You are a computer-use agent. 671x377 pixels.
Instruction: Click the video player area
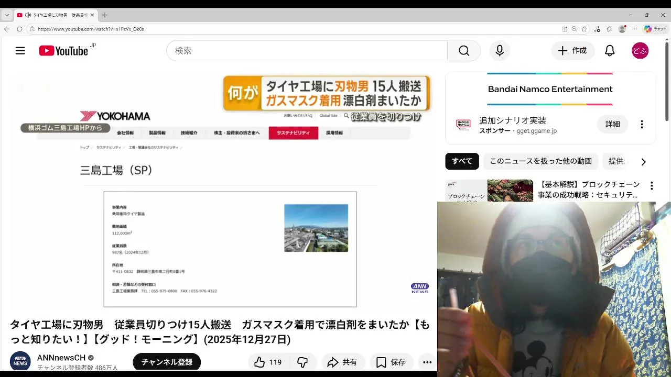click(x=223, y=191)
